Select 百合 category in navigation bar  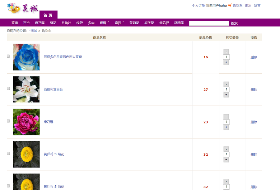point(27,23)
